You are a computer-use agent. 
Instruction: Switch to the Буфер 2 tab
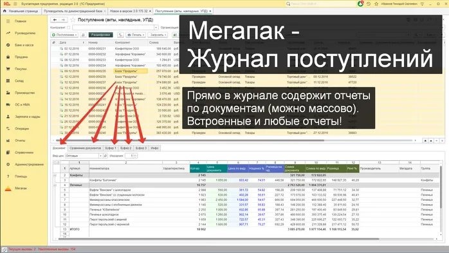click(x=125, y=148)
